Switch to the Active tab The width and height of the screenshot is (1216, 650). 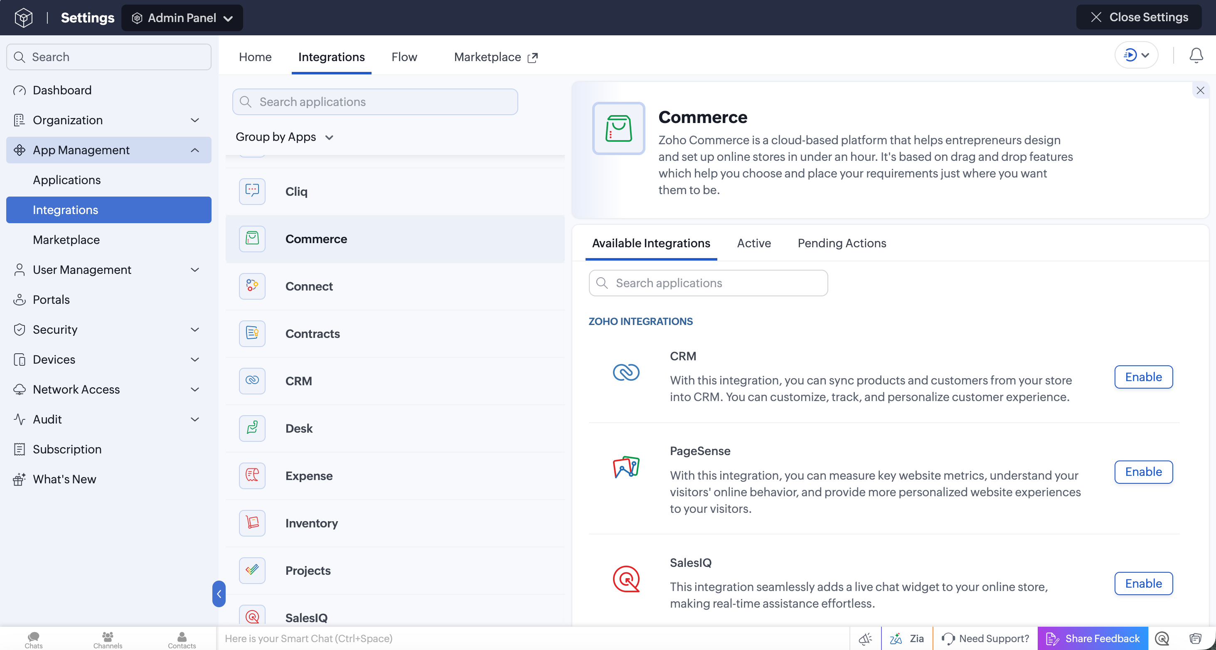[754, 243]
